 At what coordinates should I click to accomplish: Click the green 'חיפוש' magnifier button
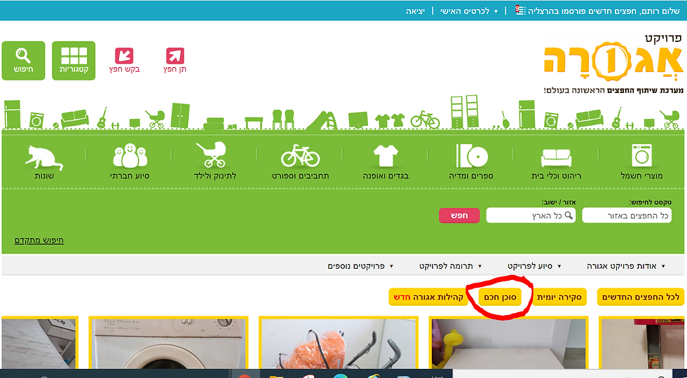coord(23,61)
